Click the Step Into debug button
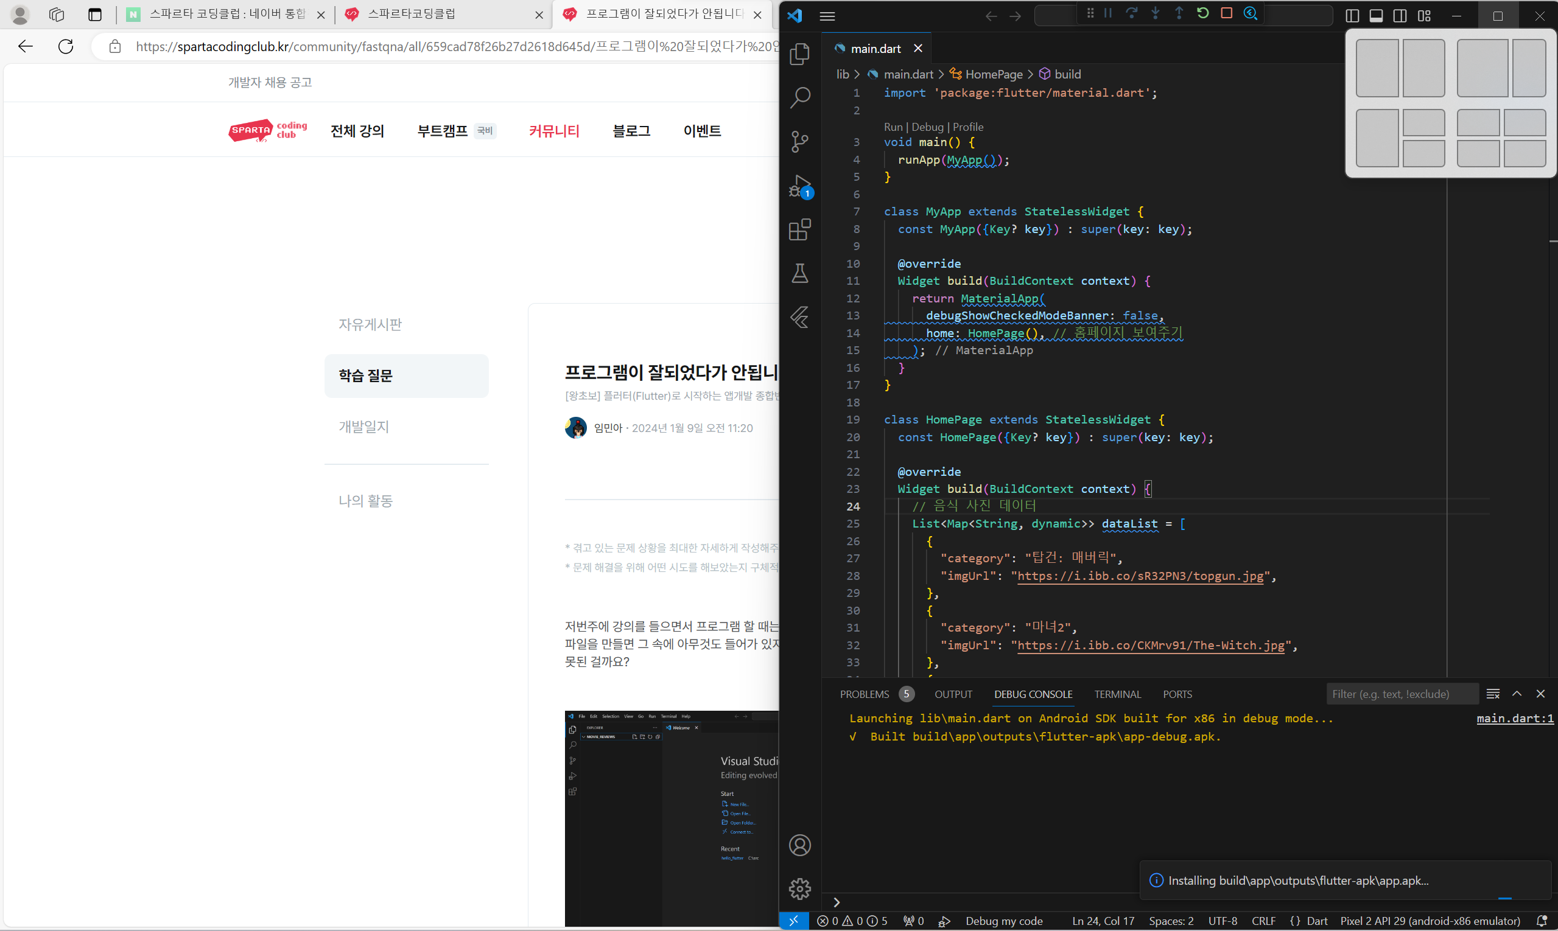The width and height of the screenshot is (1558, 931). point(1155,13)
